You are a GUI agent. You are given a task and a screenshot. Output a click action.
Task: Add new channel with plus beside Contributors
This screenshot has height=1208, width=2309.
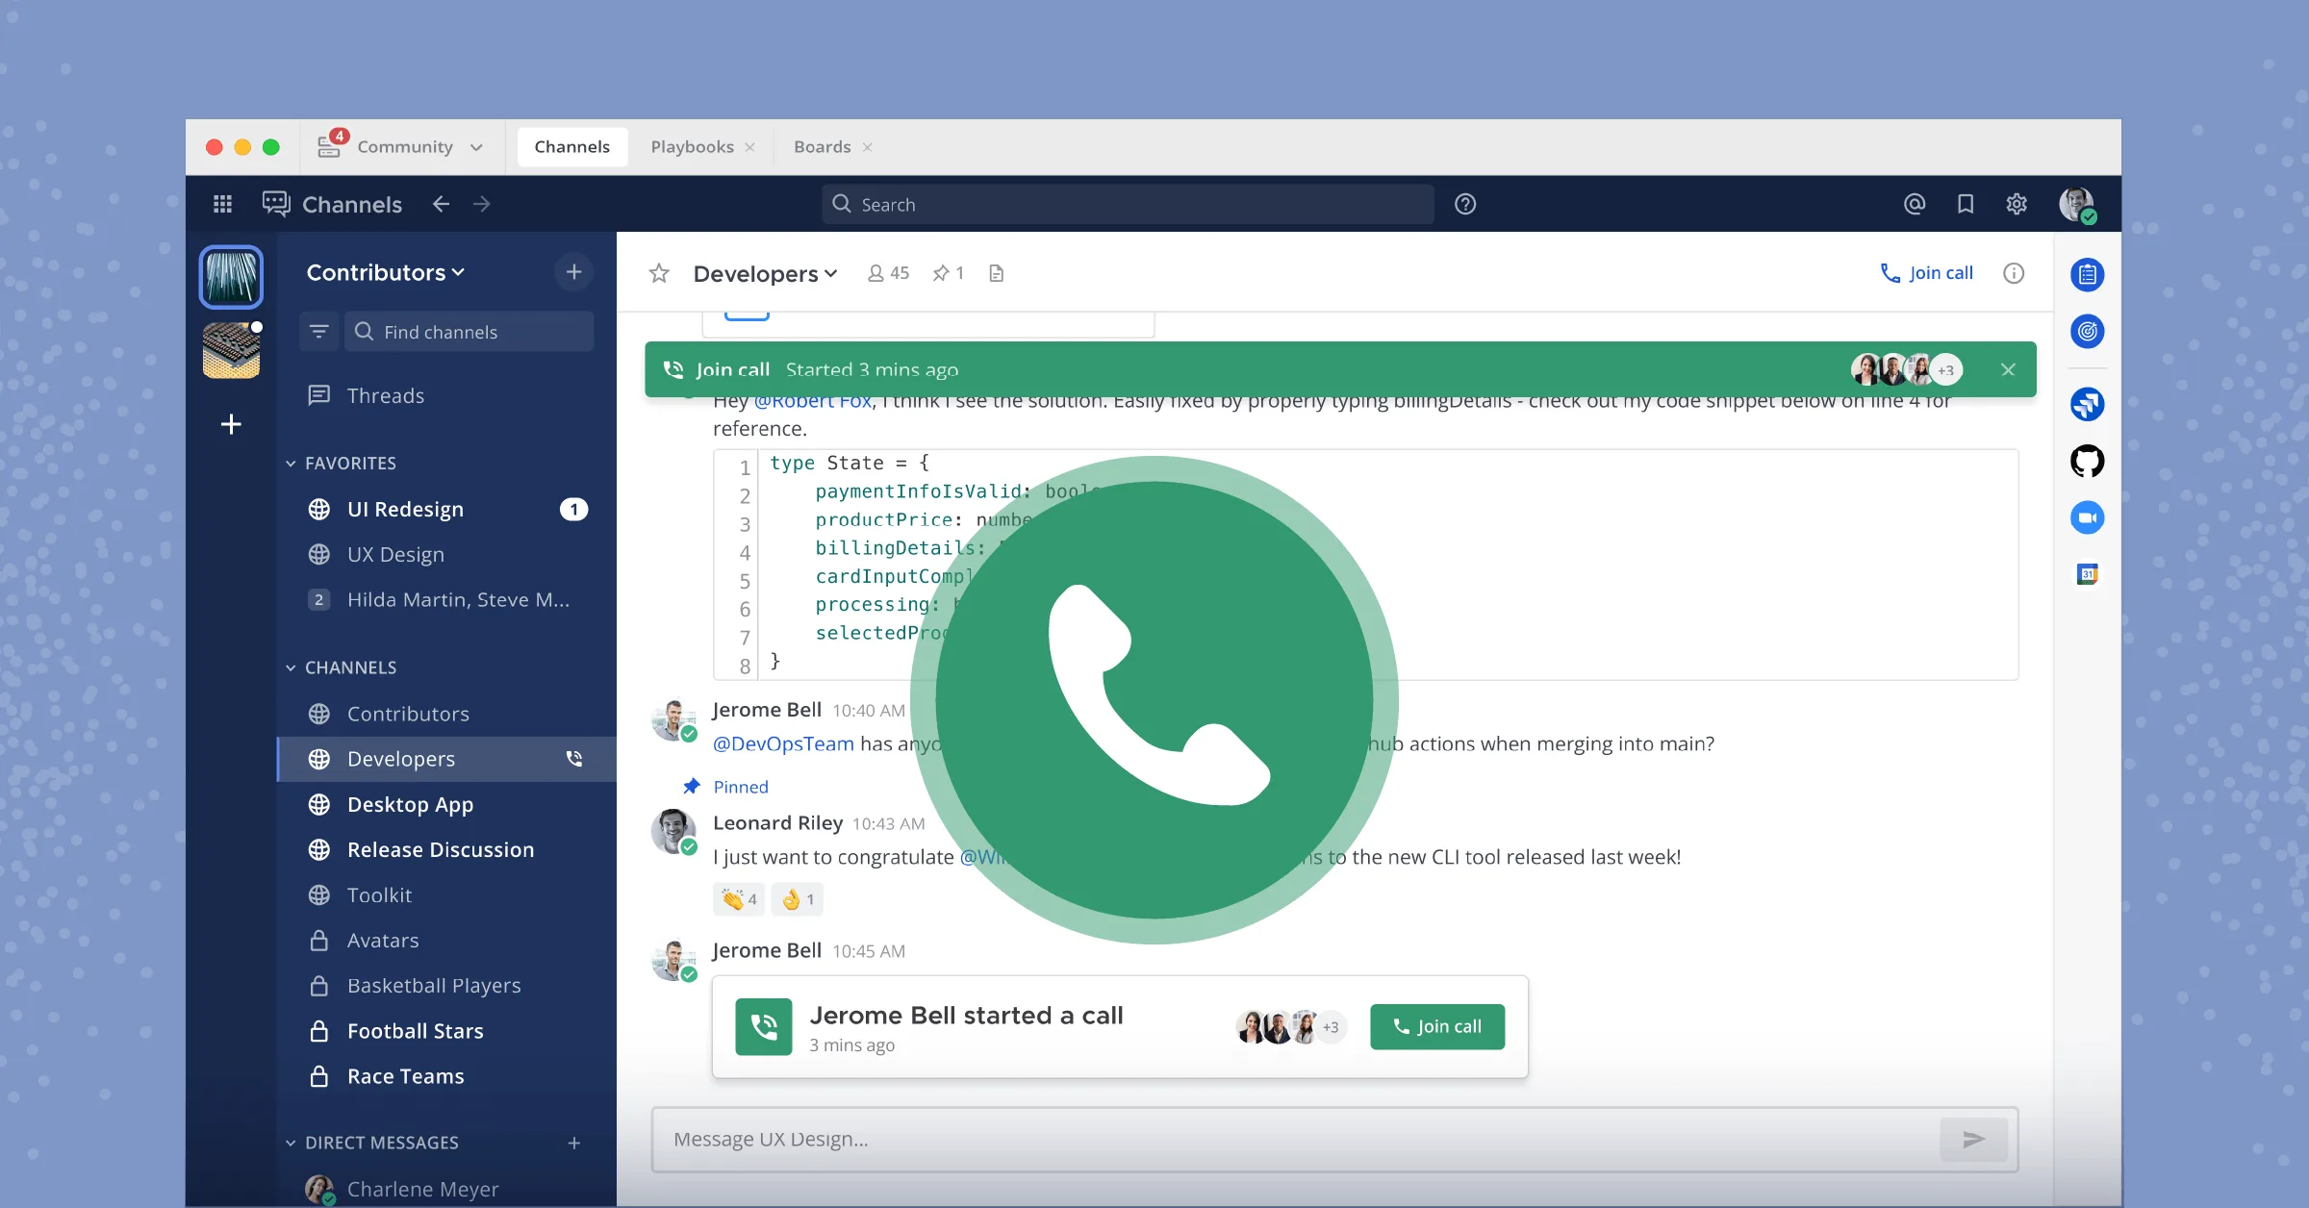(x=574, y=272)
